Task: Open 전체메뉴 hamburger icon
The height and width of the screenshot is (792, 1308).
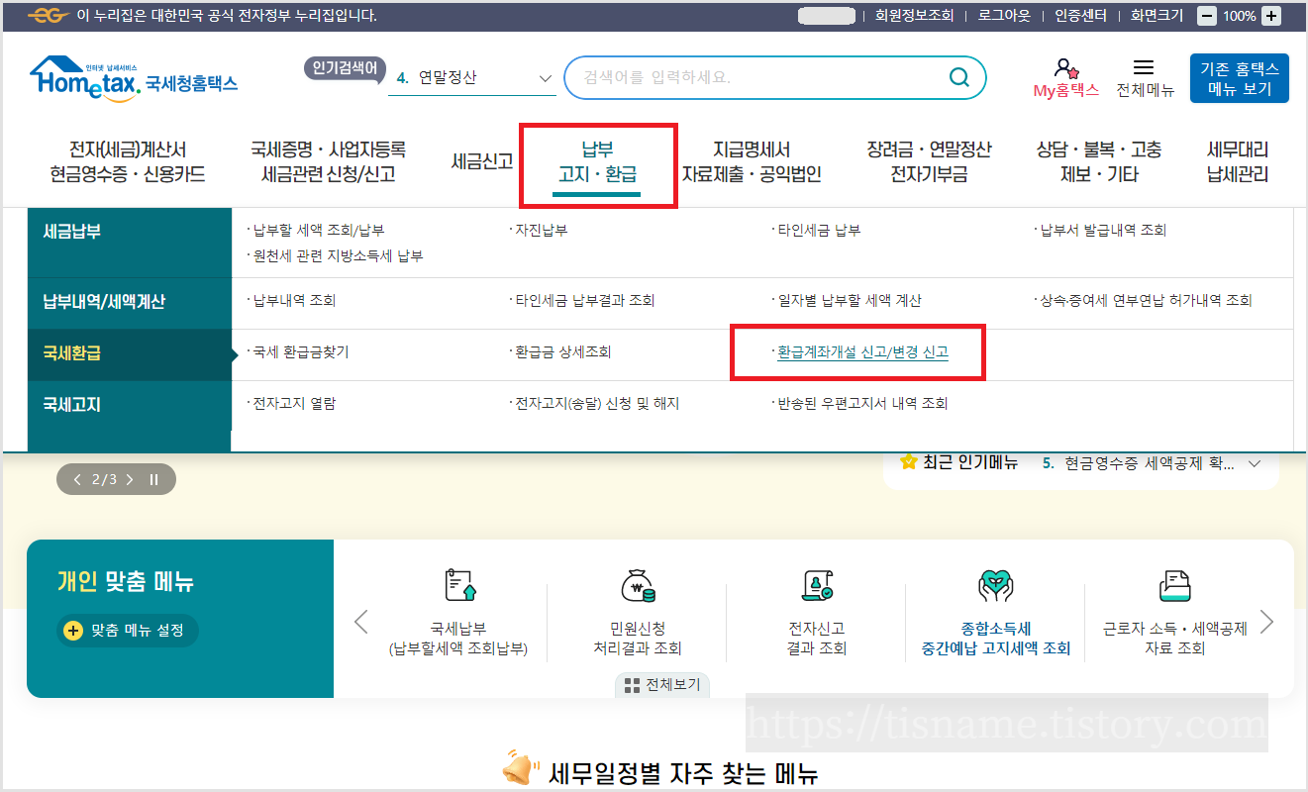Action: (x=1144, y=67)
